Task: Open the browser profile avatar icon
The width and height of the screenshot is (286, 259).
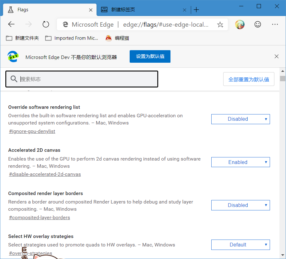Action: point(240,24)
